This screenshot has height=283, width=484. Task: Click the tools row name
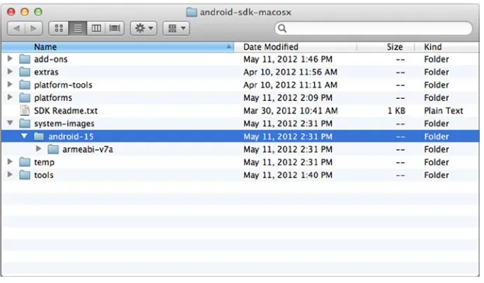coord(43,175)
